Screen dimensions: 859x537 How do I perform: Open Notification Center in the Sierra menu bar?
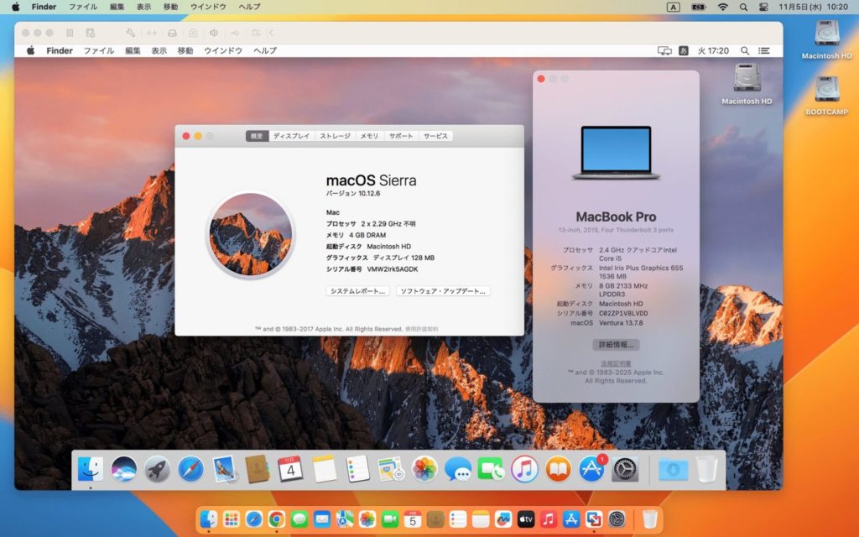pos(763,50)
